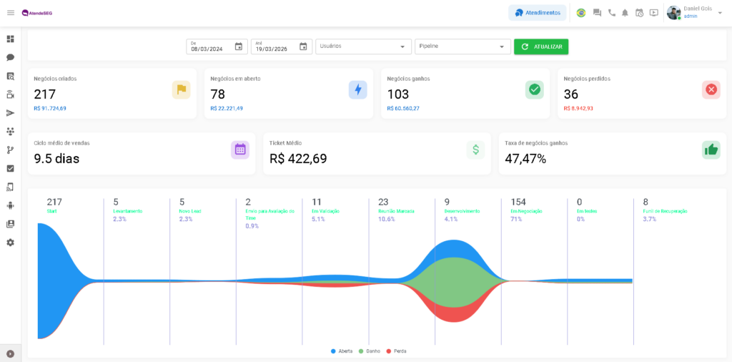Open the checkbox tasks item in the sidebar
Viewport: 732px width, 362px height.
[x=10, y=169]
